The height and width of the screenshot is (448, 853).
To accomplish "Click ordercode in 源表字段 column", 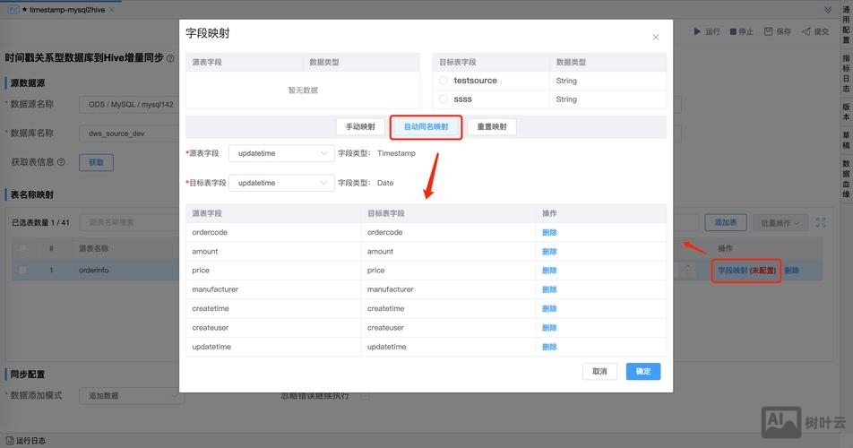I will [x=210, y=232].
